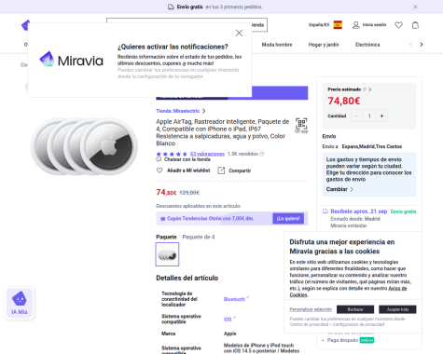Decrease quantity with minus button
The width and height of the screenshot is (443, 354).
tap(357, 116)
